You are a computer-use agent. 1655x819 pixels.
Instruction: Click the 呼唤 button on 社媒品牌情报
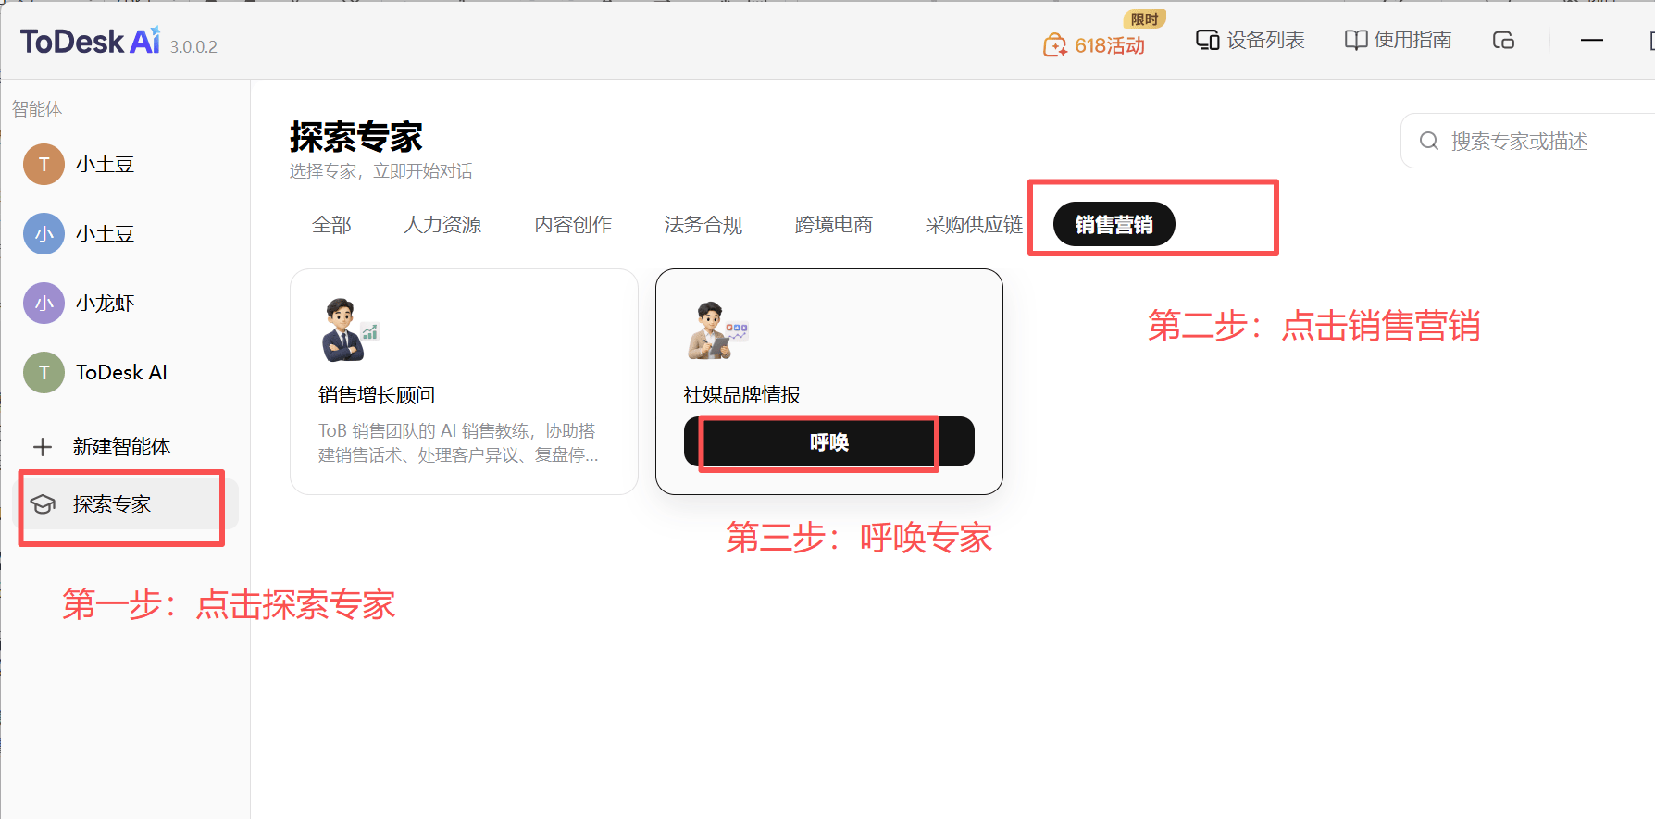829,442
